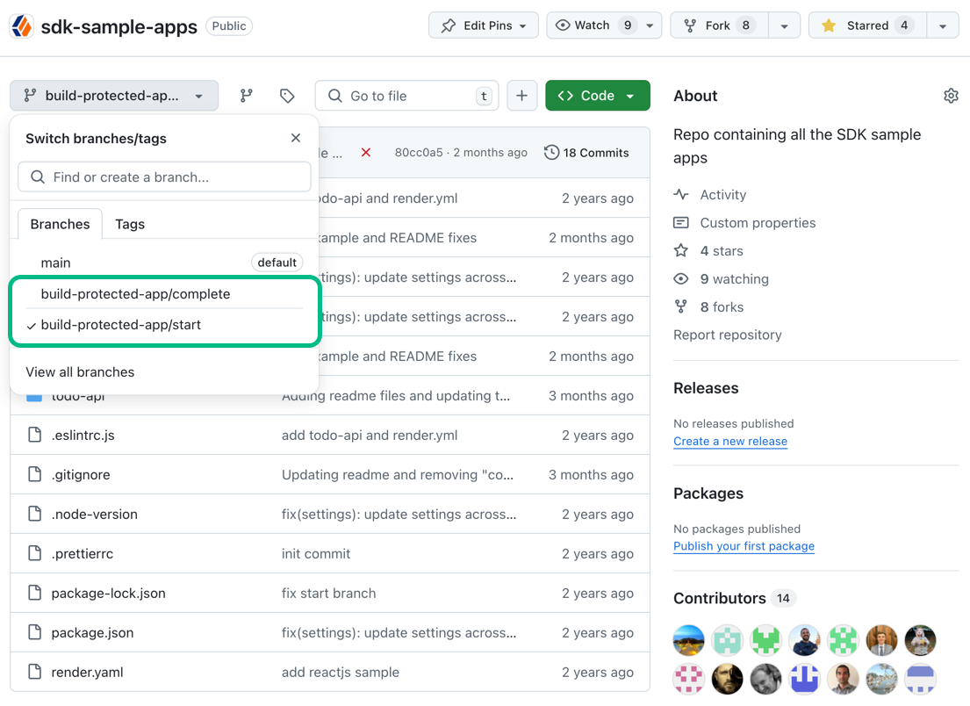Click the first contributor avatar

click(689, 640)
